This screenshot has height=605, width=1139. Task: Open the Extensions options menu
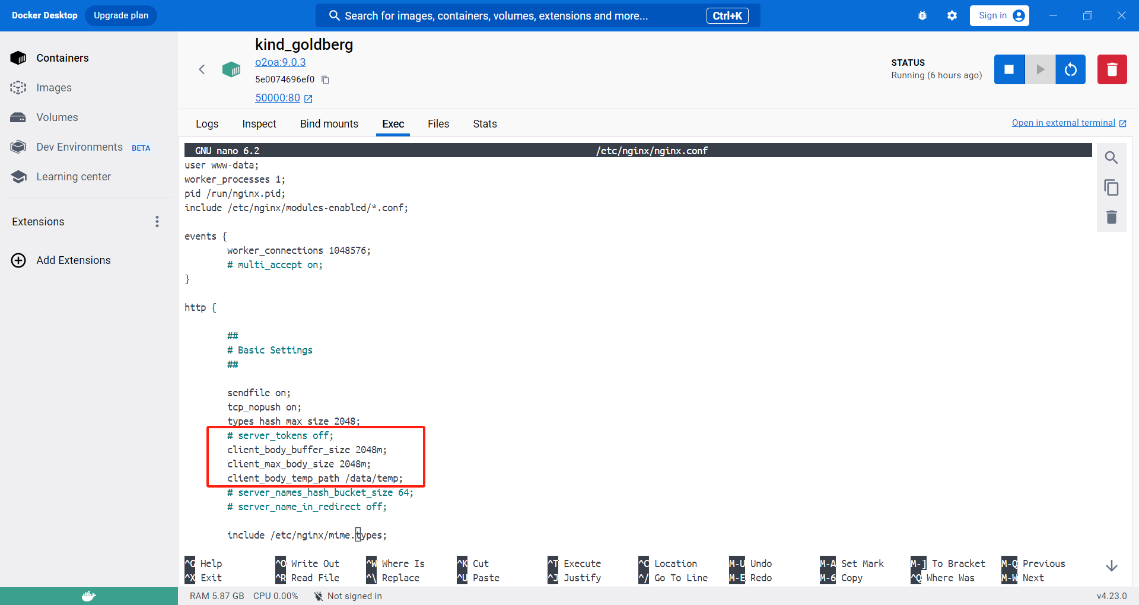pyautogui.click(x=157, y=222)
